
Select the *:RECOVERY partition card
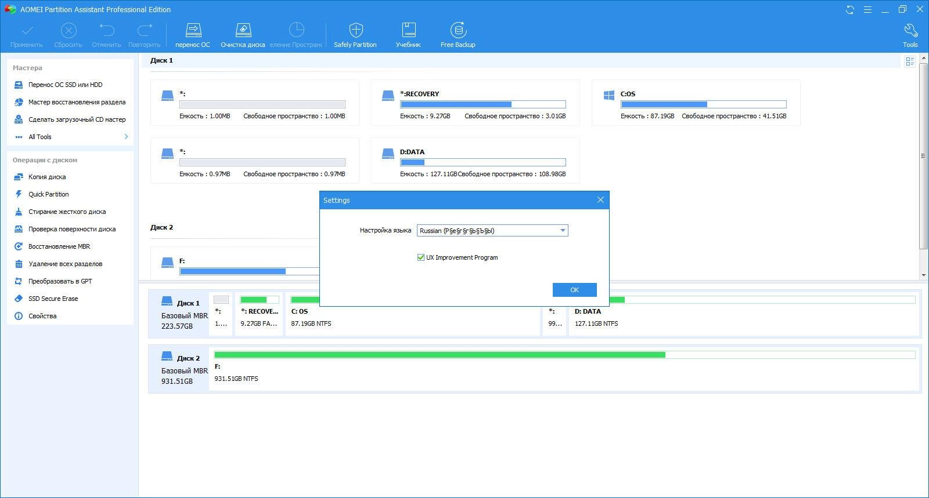(475, 103)
